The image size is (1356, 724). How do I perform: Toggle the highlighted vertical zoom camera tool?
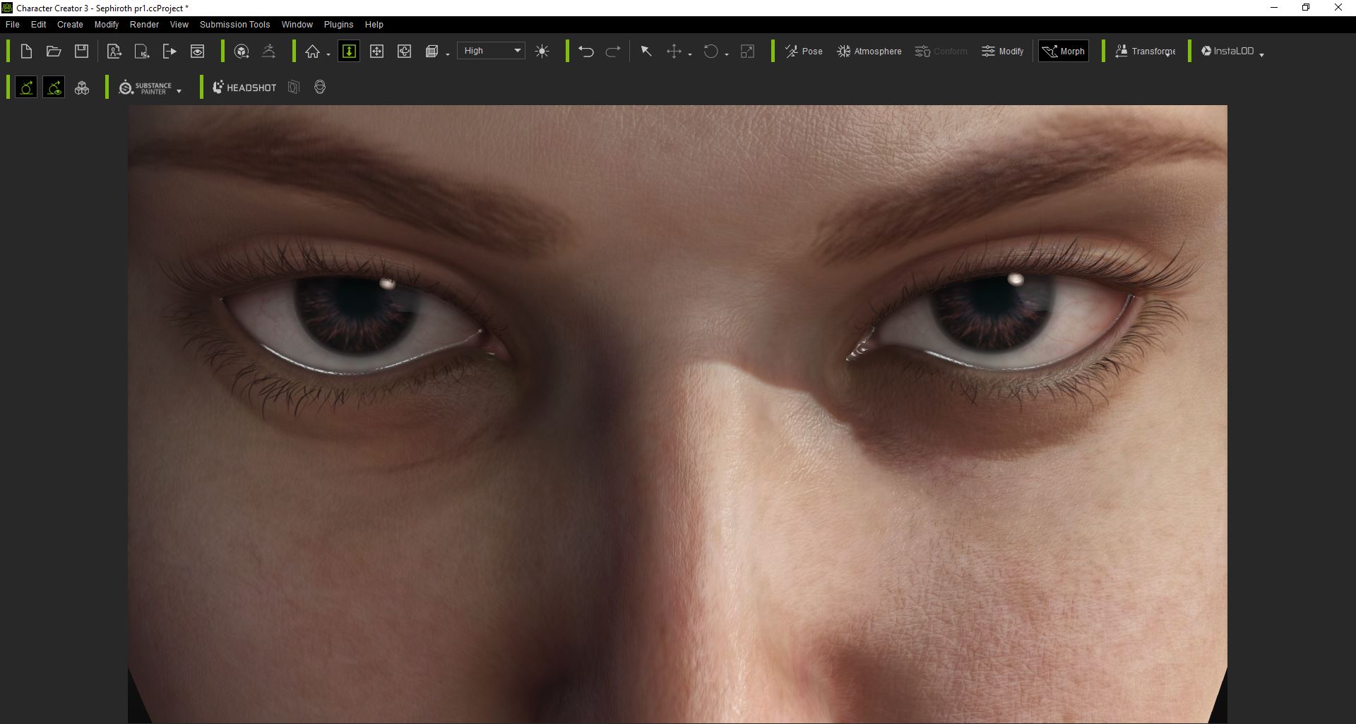point(349,51)
